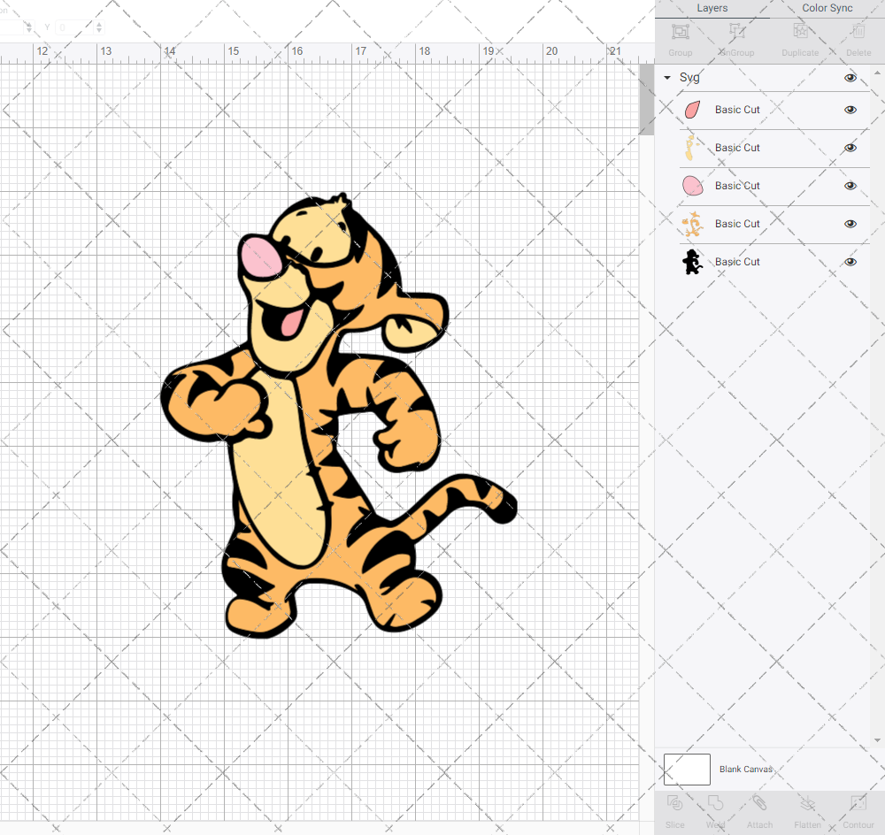Click the Svg group name
The height and width of the screenshot is (835, 885).
tap(689, 77)
